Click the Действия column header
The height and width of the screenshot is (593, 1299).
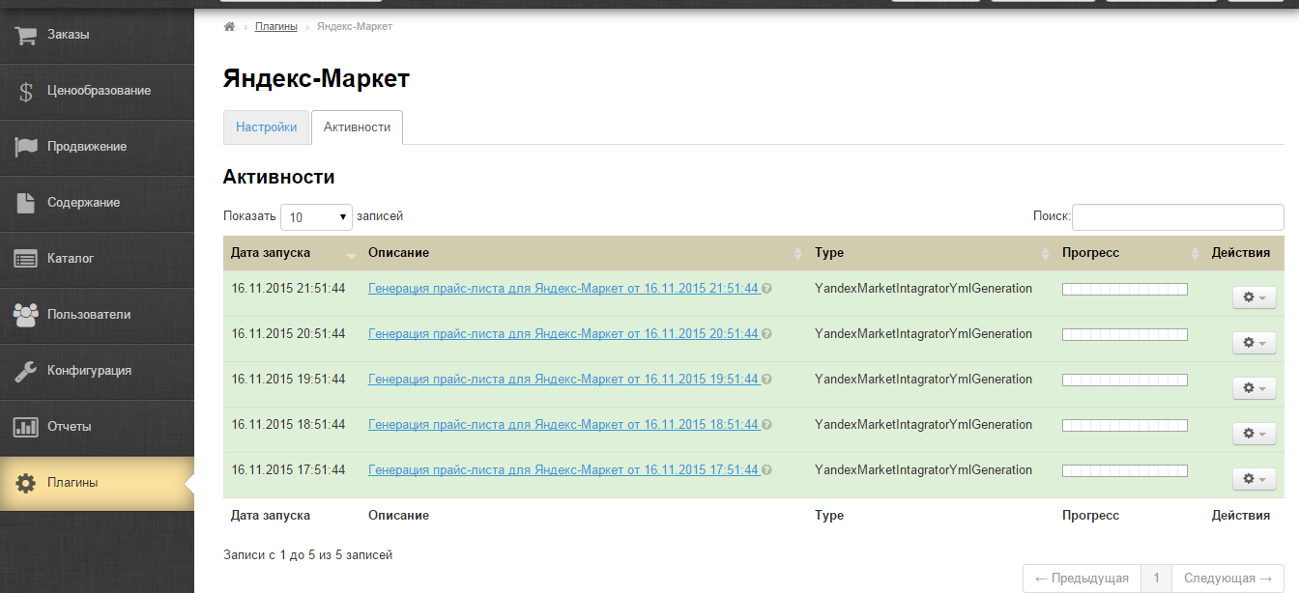click(1241, 253)
